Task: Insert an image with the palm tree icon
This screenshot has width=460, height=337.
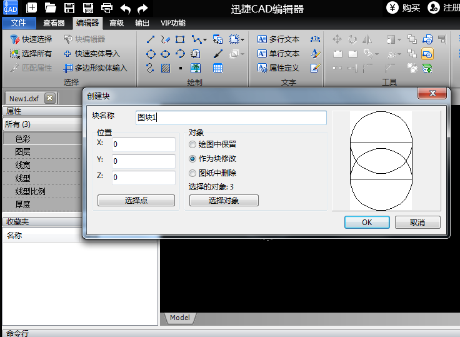Action: tap(196, 68)
